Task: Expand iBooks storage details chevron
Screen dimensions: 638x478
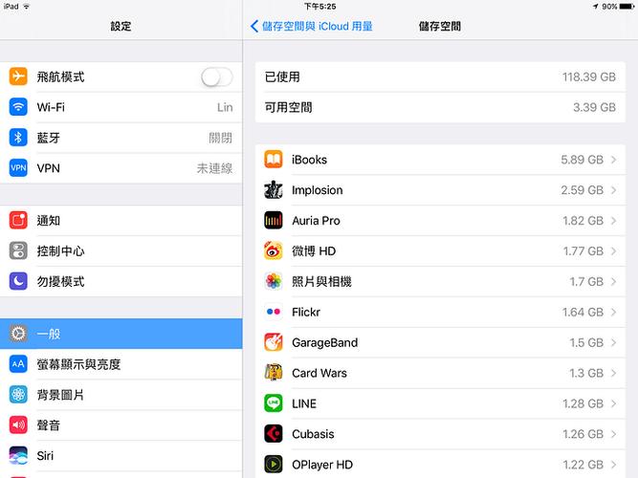Action: (613, 160)
